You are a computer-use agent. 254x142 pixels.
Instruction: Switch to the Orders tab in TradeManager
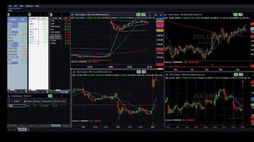click(x=21, y=125)
